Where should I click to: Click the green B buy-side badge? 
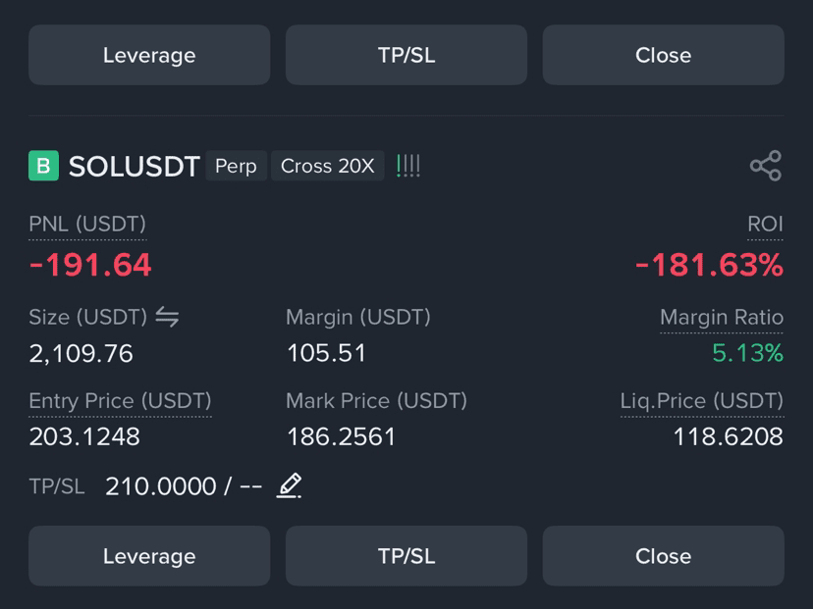(43, 166)
